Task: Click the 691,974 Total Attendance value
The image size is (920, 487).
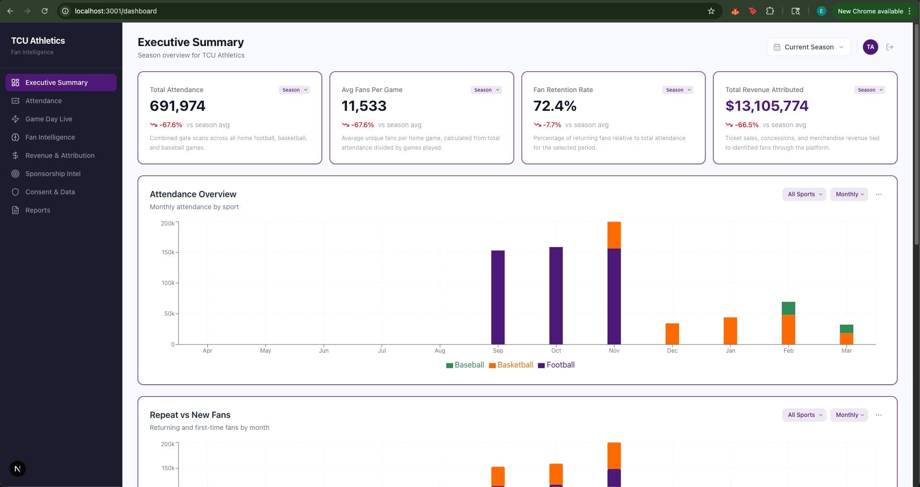Action: click(178, 106)
